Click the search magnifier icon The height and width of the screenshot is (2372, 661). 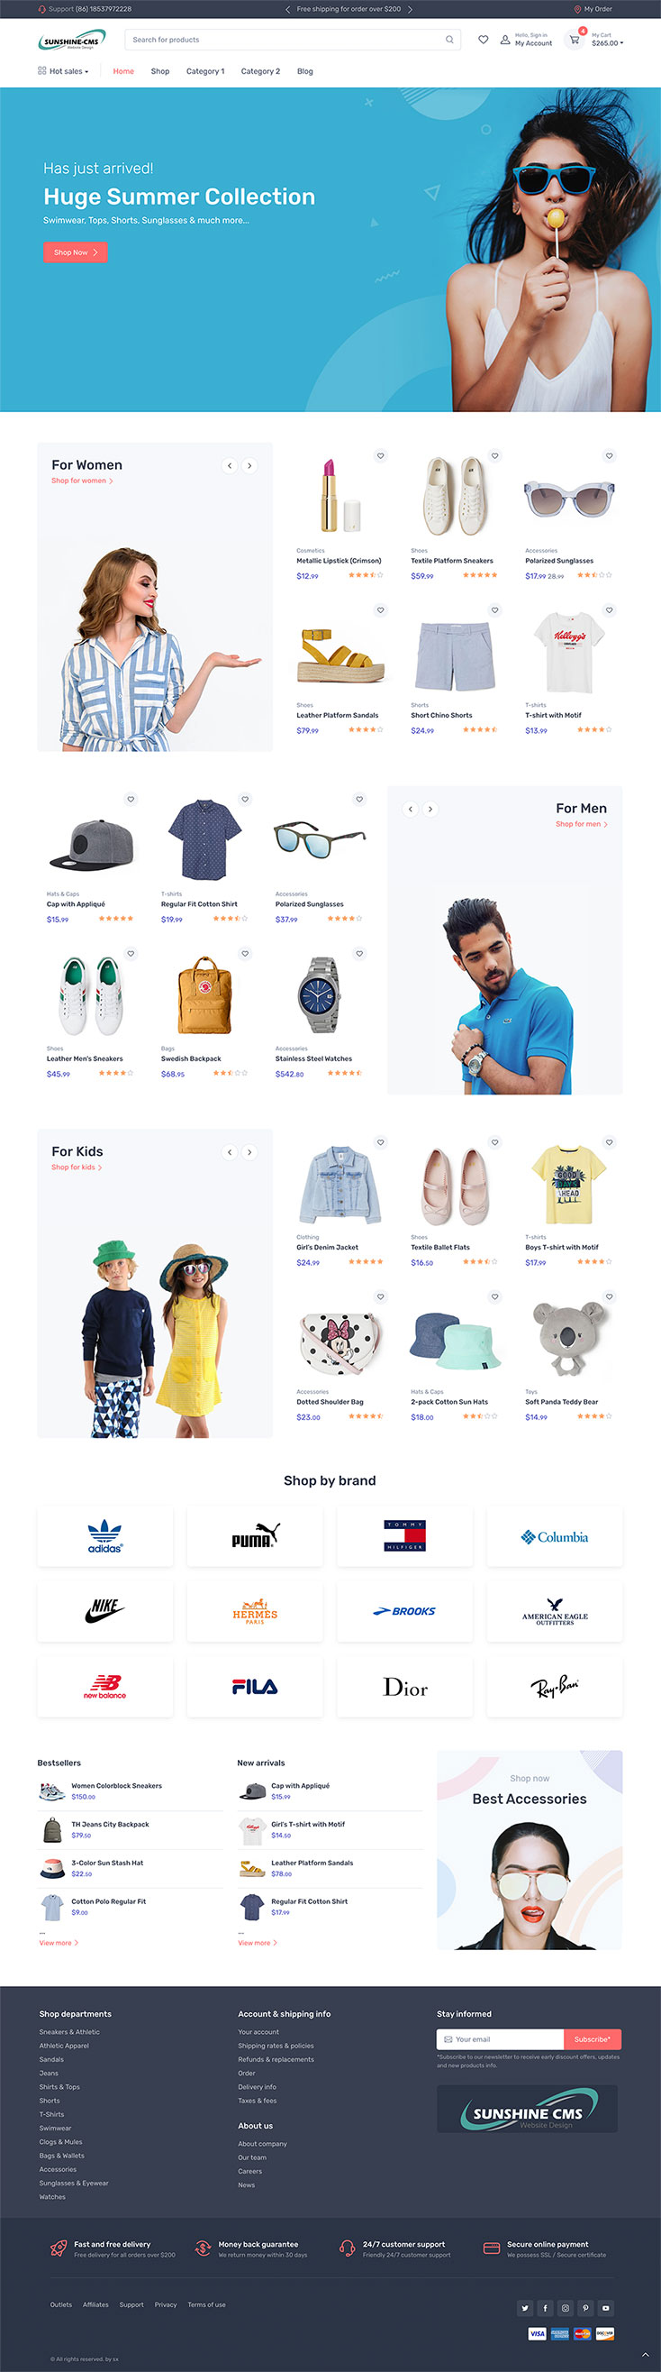(x=449, y=40)
